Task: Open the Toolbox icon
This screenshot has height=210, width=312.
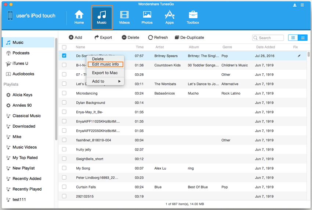Action: [193, 17]
